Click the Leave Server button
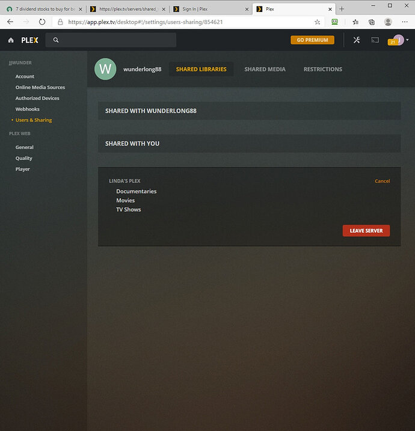The width and height of the screenshot is (415, 431). click(366, 231)
